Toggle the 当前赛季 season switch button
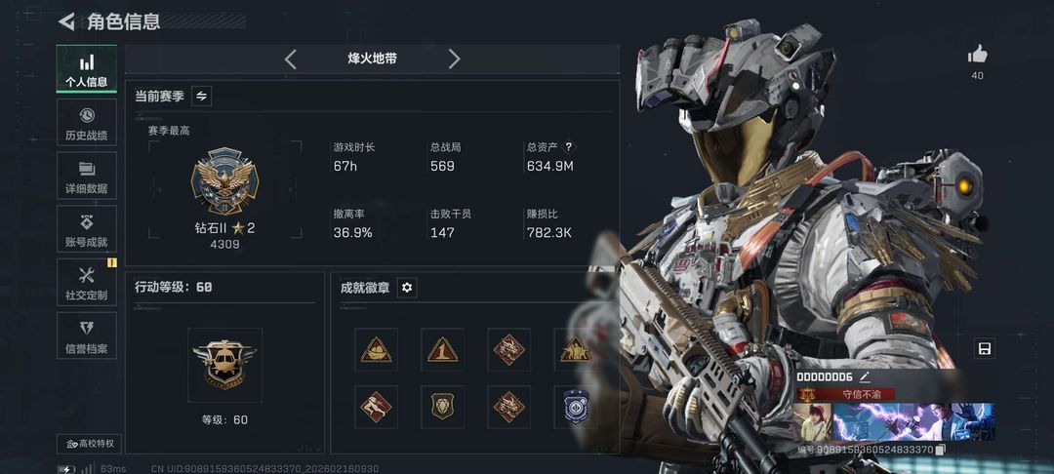The image size is (1054, 474). click(x=201, y=96)
